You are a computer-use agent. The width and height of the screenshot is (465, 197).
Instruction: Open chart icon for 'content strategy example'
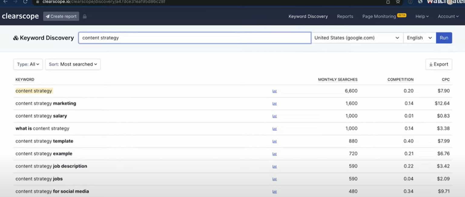[275, 154]
